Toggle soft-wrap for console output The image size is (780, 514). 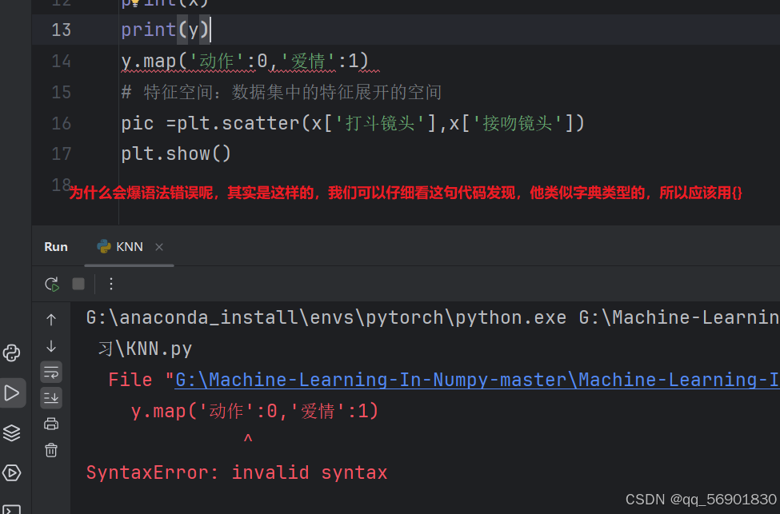coord(51,372)
